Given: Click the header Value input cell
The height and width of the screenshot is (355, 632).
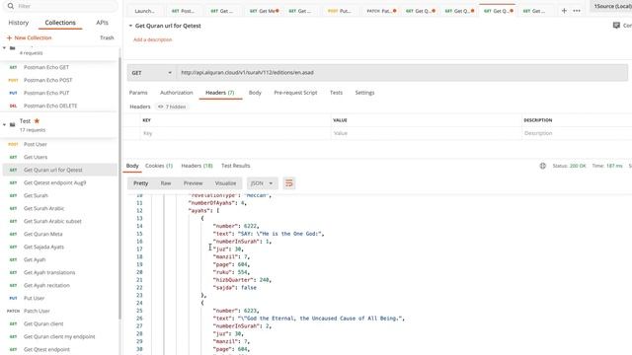Looking at the screenshot, I should tap(426, 133).
